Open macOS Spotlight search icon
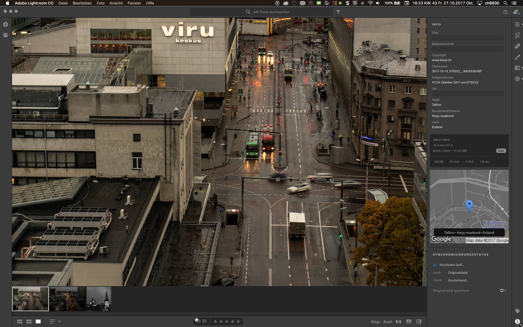The image size is (523, 327). [x=505, y=3]
